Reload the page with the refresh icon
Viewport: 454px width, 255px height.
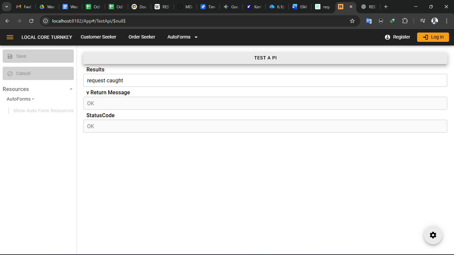point(31,21)
